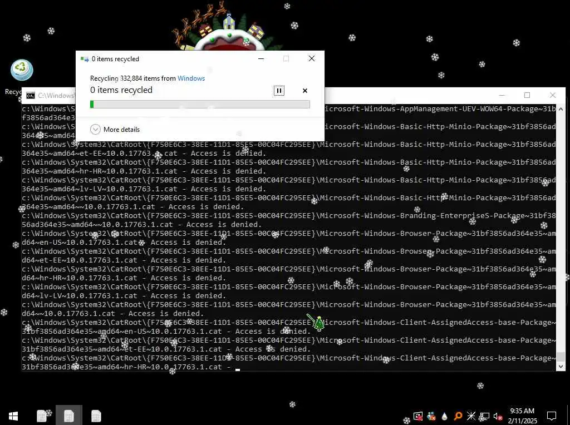Open the network status tray icon
This screenshot has height=425, width=570.
click(x=485, y=416)
